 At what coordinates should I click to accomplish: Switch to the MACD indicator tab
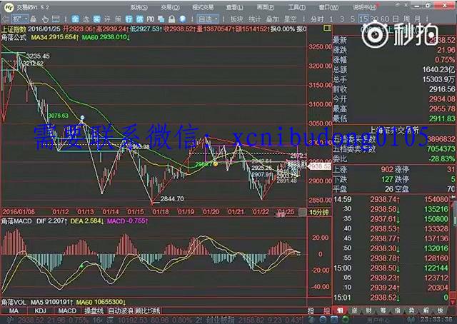point(67,311)
